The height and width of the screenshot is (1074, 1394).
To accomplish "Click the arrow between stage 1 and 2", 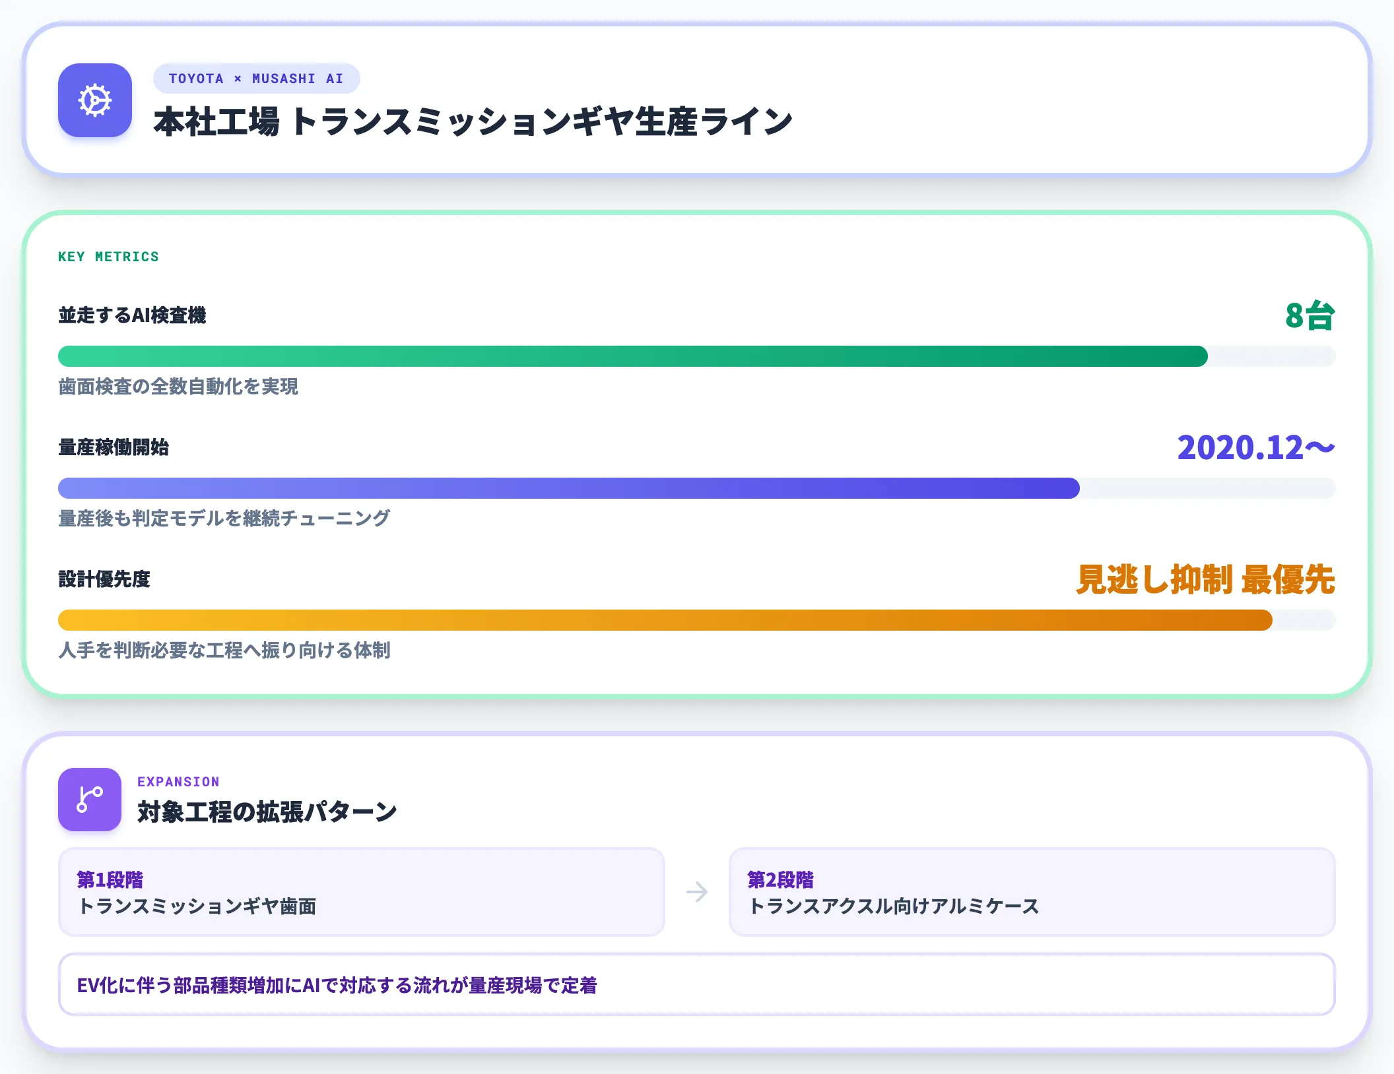I will coord(697,892).
